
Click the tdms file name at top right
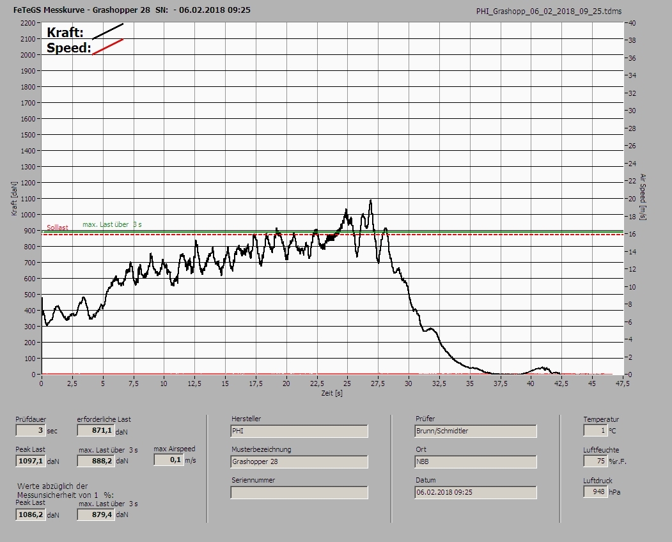pos(549,12)
